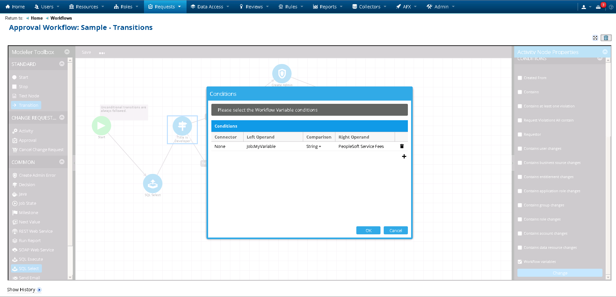Check the Requestor condition box
This screenshot has width=616, height=297.
pos(520,134)
